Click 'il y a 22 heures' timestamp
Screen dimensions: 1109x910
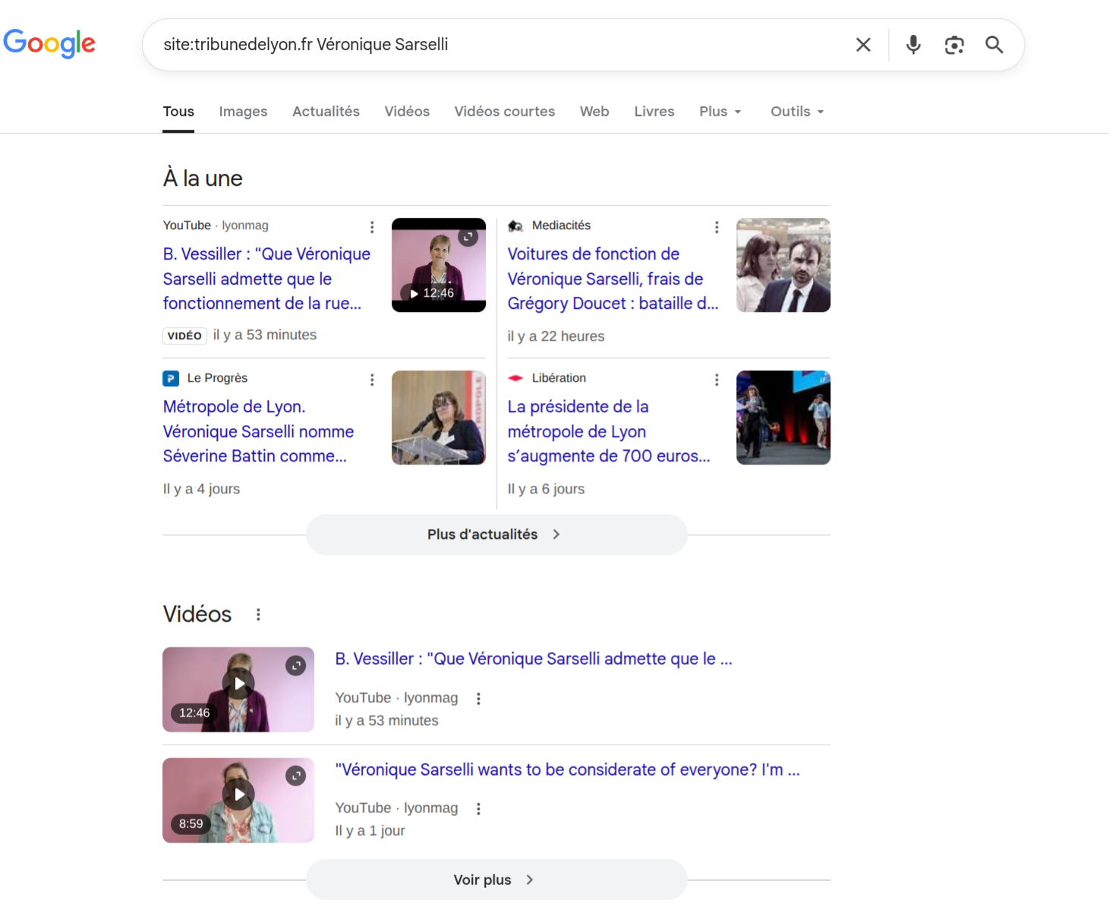coord(556,336)
